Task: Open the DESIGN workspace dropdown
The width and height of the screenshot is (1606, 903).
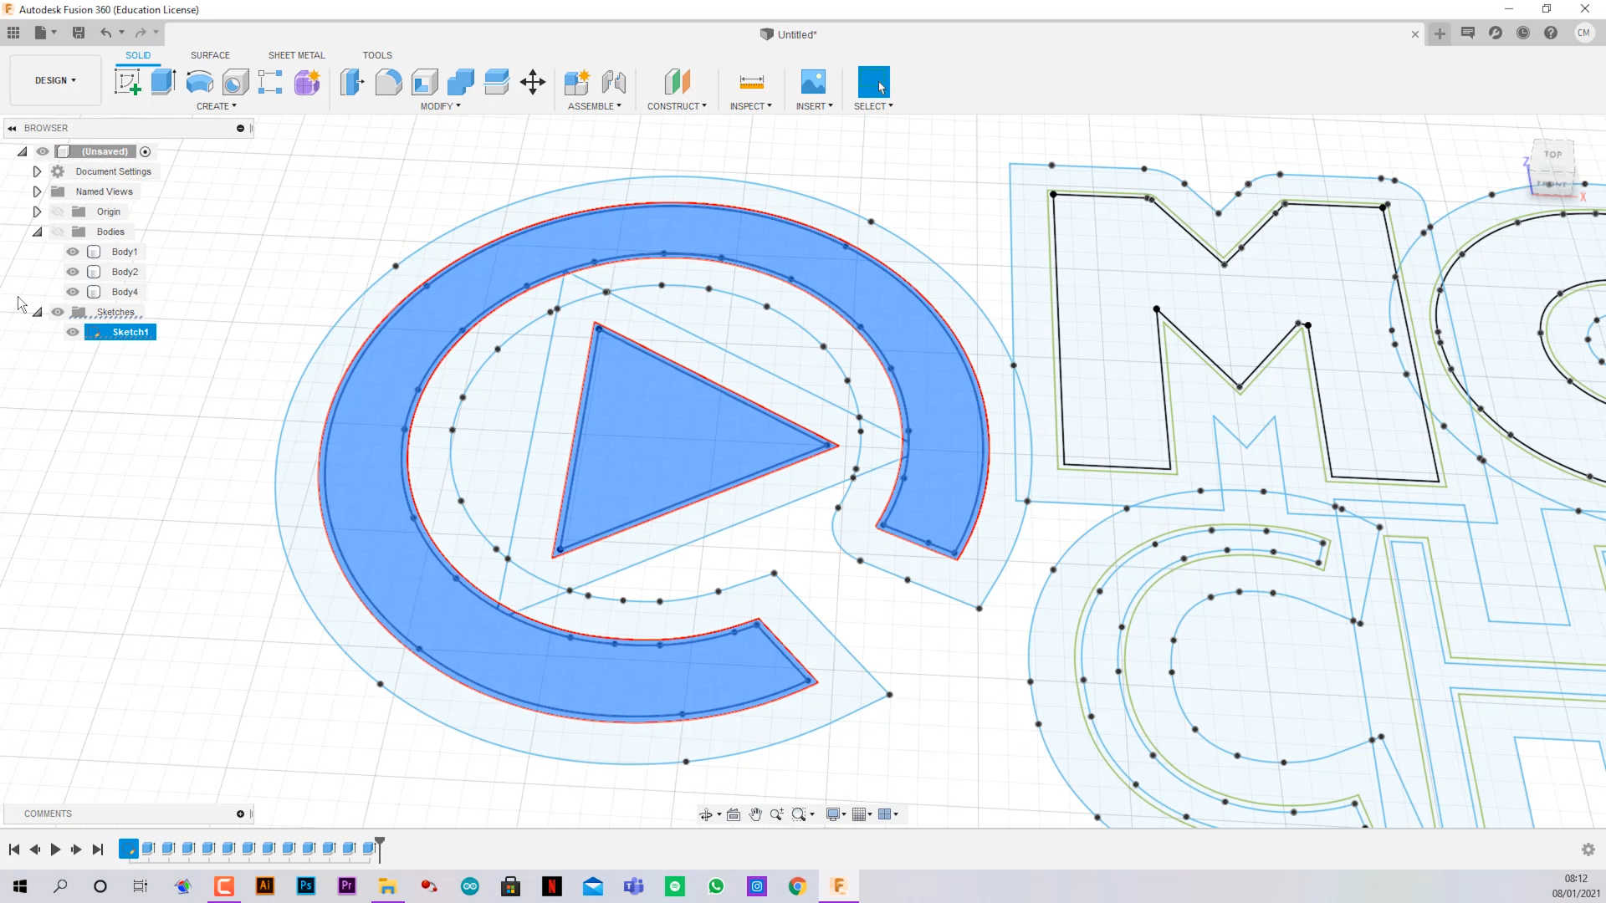Action: tap(55, 80)
